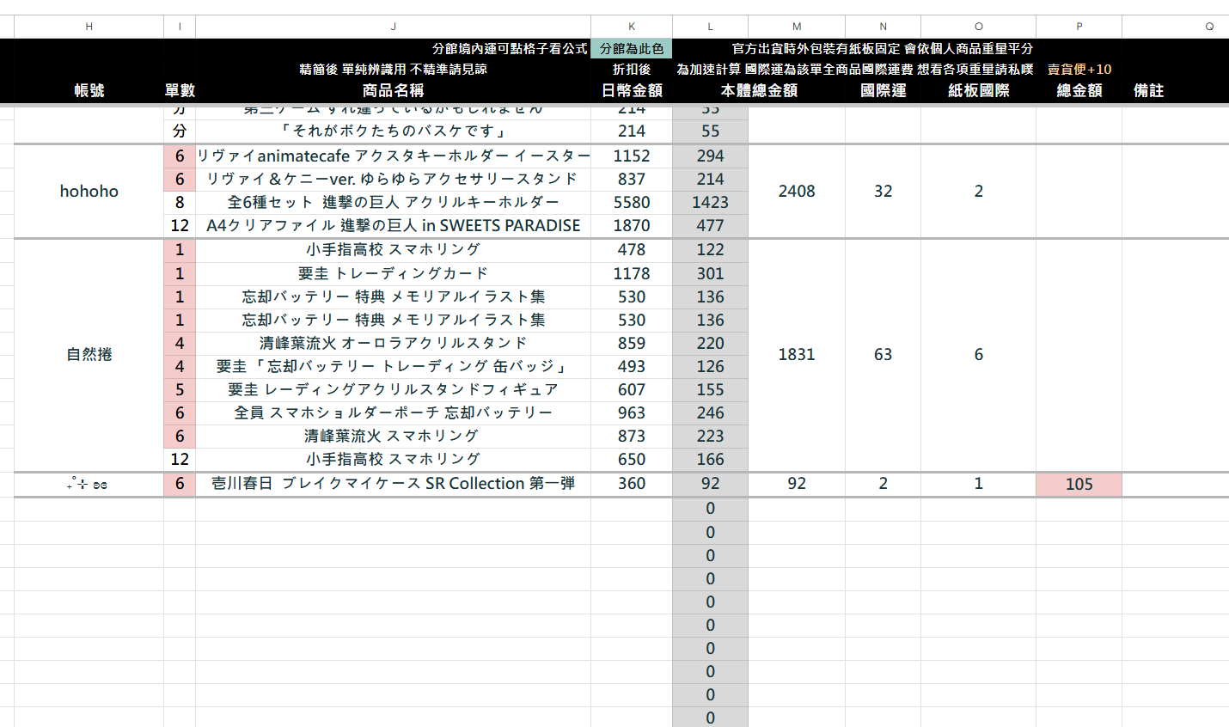Select the 自然捲 account cell
Image resolution: width=1229 pixels, height=727 pixels.
tap(89, 354)
